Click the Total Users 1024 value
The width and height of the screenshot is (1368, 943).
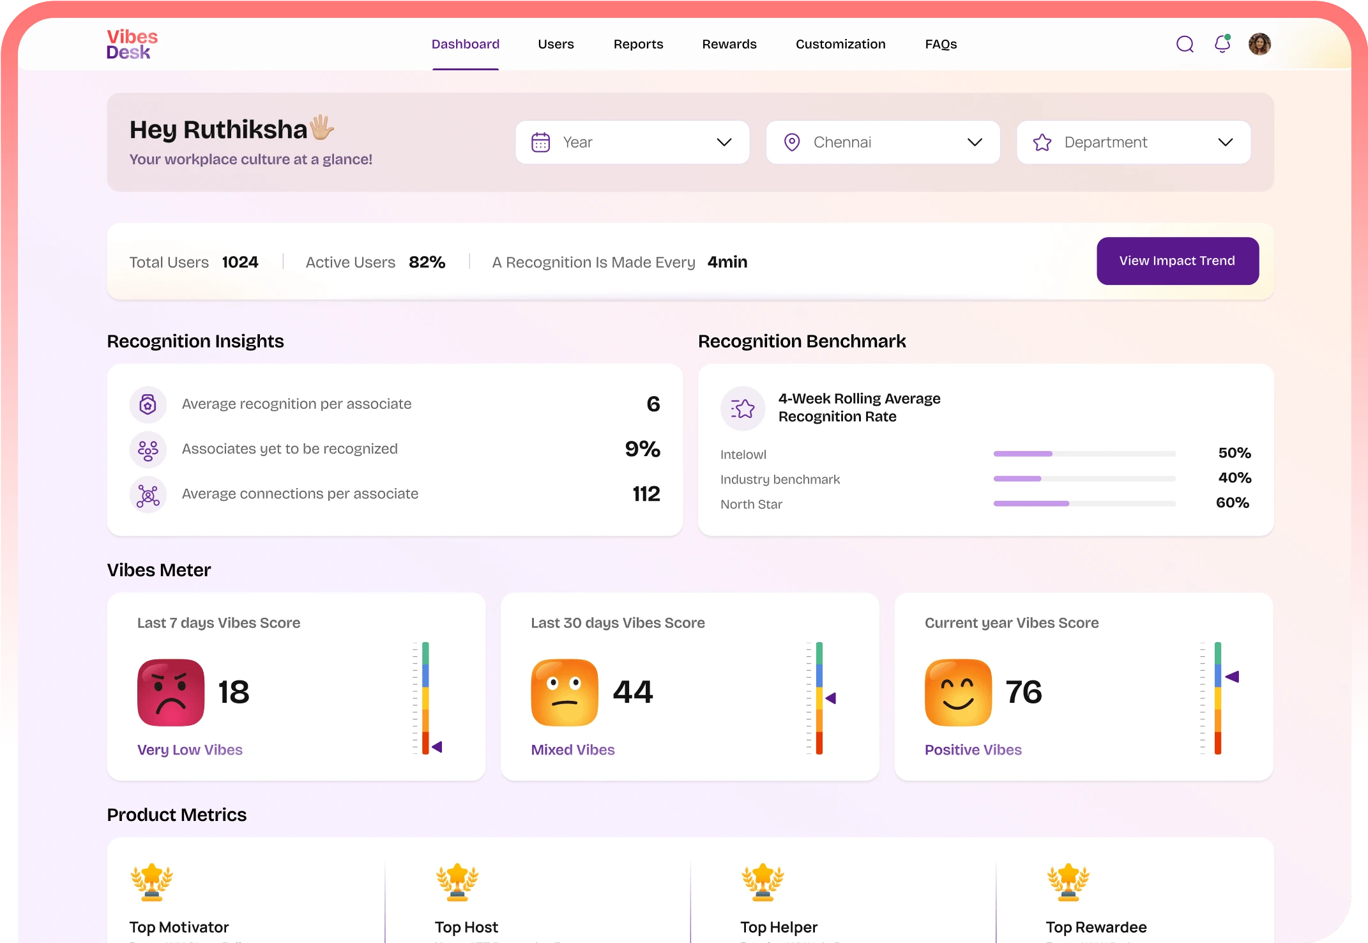click(240, 262)
